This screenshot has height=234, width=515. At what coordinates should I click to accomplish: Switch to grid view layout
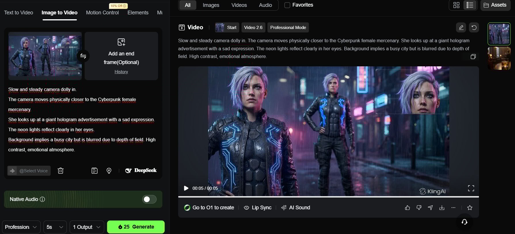456,5
